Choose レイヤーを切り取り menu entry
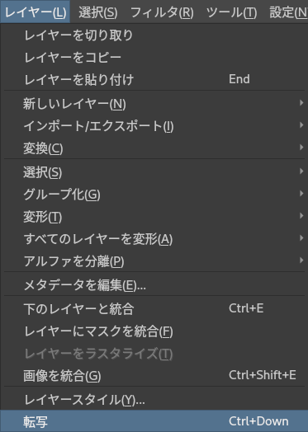 [154, 35]
